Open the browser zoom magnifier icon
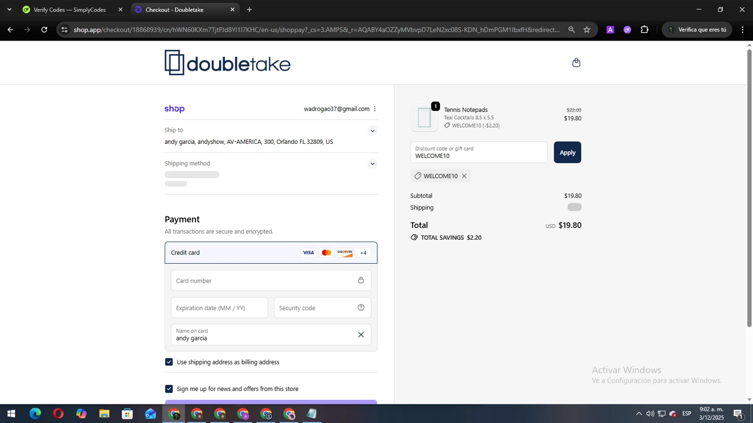 (571, 30)
